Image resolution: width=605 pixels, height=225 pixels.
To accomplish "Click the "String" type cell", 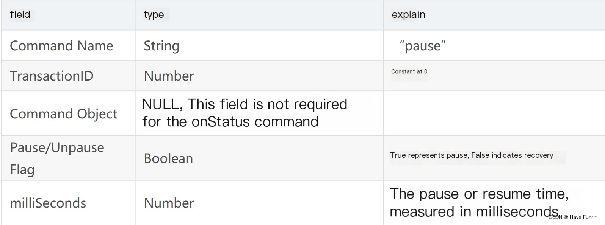I will (x=161, y=46).
